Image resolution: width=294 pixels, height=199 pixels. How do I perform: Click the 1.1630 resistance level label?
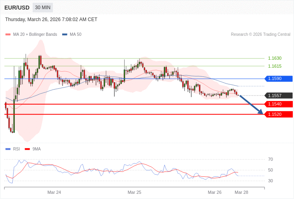pyautogui.click(x=274, y=58)
